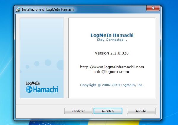The image size is (178, 125).
Task: Click the Stay Connected... tagline
Action: click(x=112, y=40)
